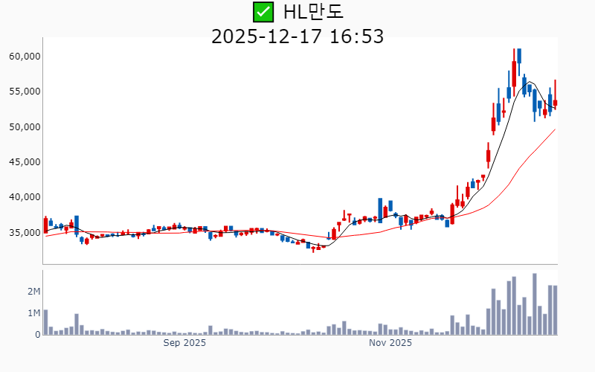Click the HL만도 chart title
Viewport: 595px width, 372px height.
pyautogui.click(x=313, y=12)
